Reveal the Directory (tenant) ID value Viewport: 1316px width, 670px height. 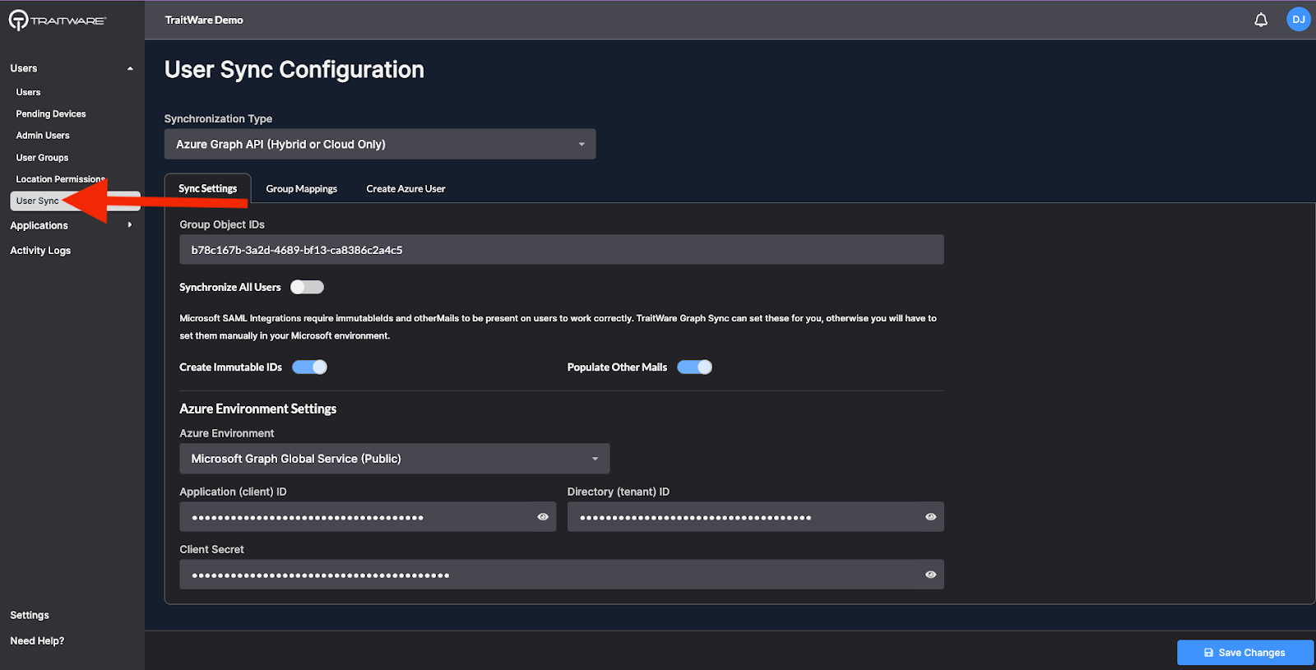pyautogui.click(x=930, y=517)
